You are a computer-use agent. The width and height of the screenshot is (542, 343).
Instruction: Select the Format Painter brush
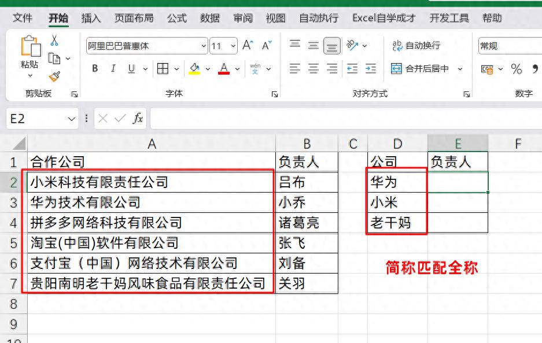54,76
